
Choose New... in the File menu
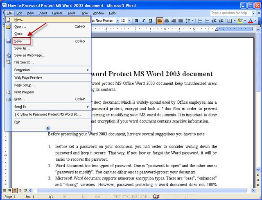tap(48, 20)
